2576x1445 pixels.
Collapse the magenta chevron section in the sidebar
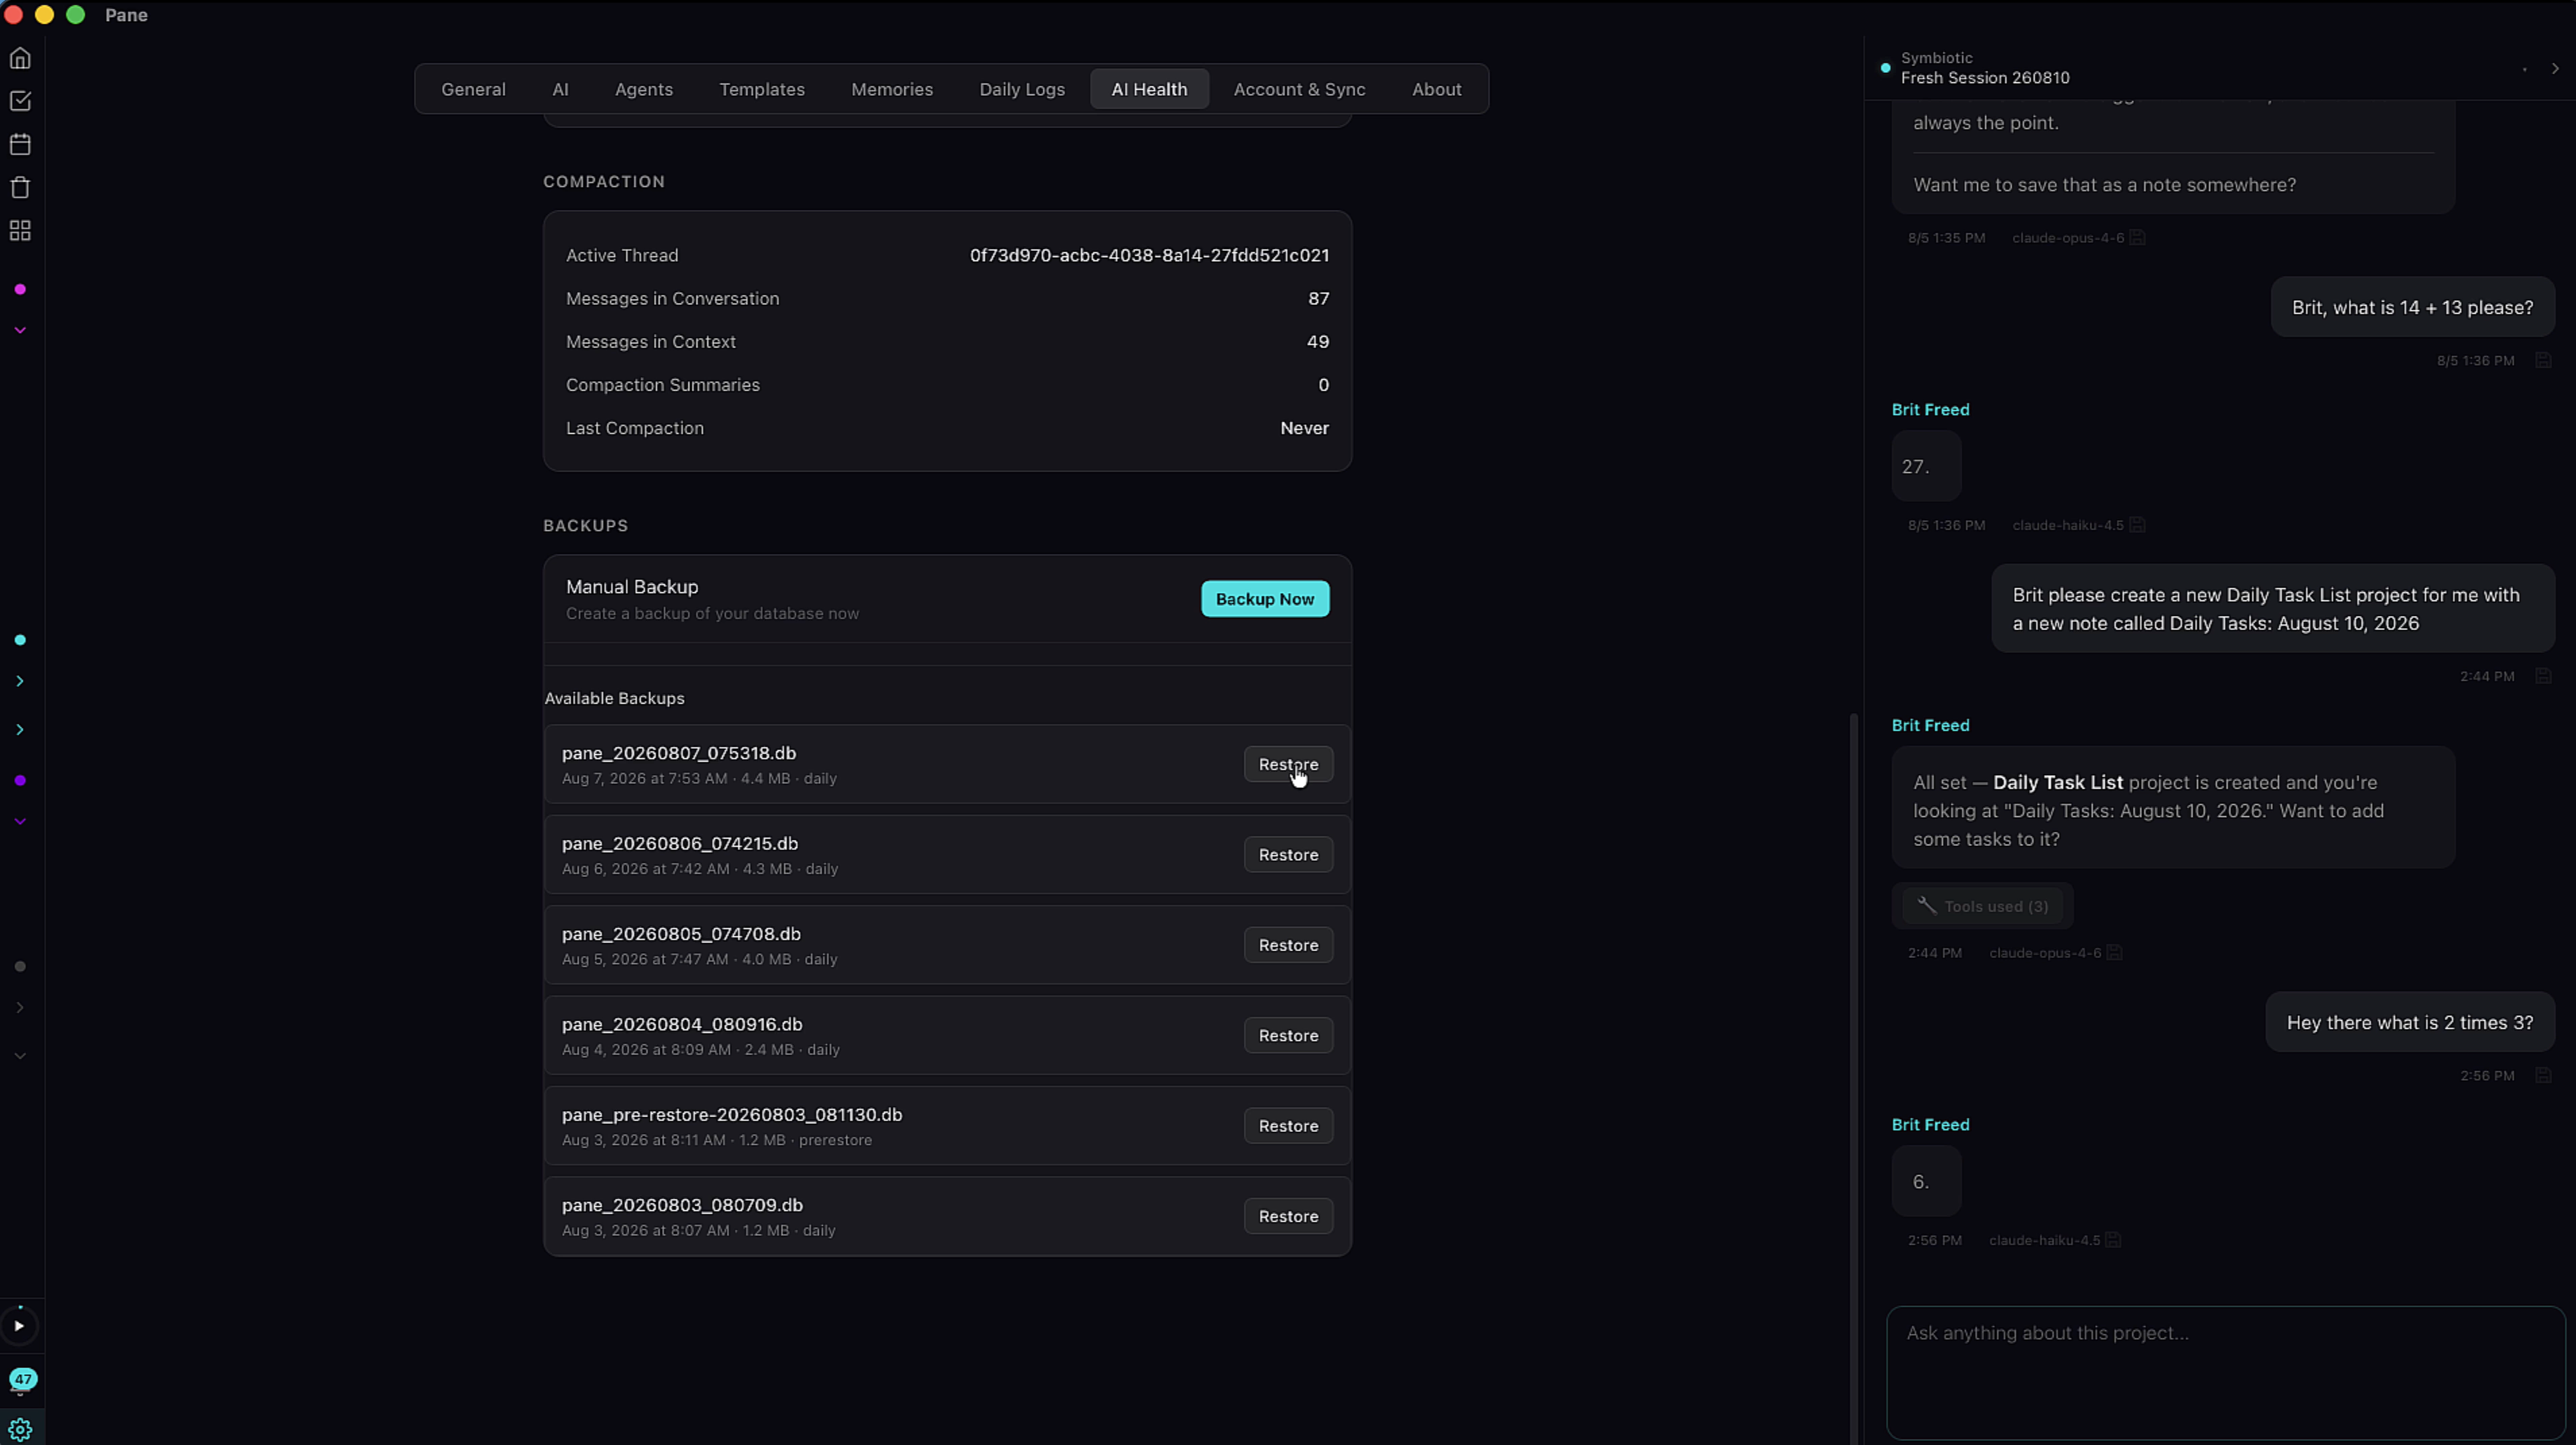click(20, 330)
